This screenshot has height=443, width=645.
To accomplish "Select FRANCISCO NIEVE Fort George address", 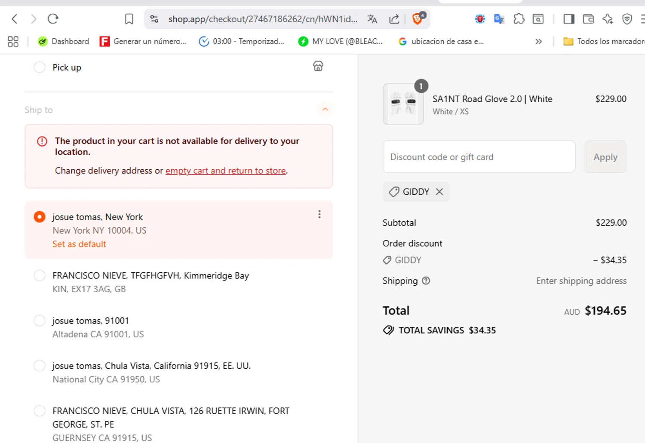I will pos(40,411).
